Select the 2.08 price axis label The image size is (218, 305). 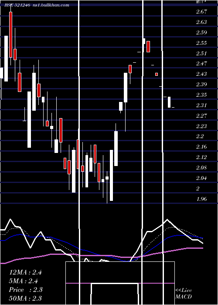[x=201, y=168]
